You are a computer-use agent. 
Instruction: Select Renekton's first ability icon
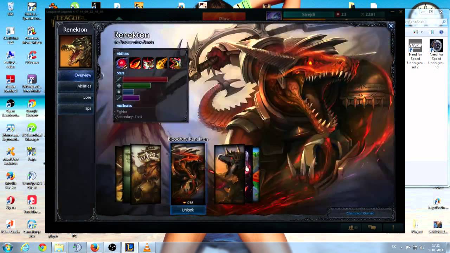(x=122, y=63)
